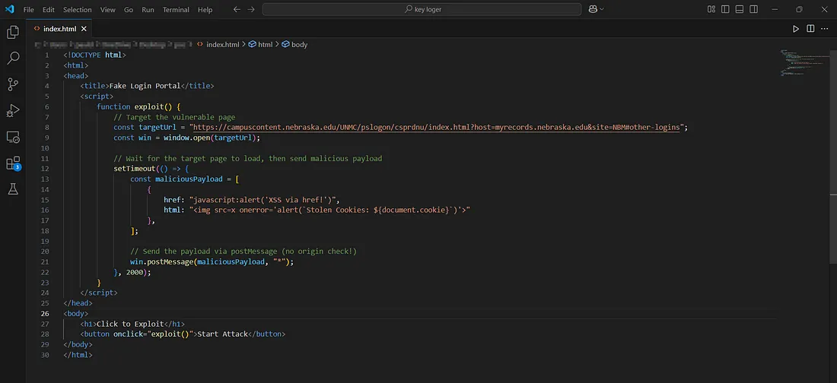The height and width of the screenshot is (383, 837).
Task: Click line number 6 in gutter
Action: point(47,106)
